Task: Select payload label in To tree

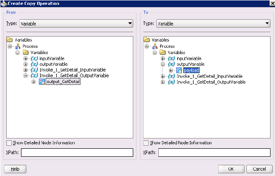Action: [191, 71]
